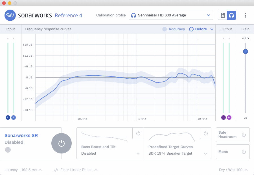
Task: Click the 10 kHz axis label
Action: tap(202, 119)
